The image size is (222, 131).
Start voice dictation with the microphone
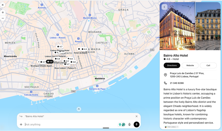point(129,124)
